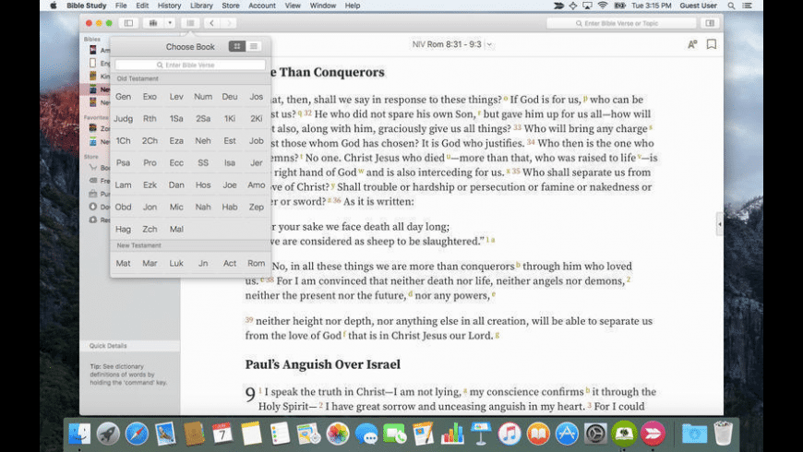
Task: Open the File menu
Action: click(121, 6)
